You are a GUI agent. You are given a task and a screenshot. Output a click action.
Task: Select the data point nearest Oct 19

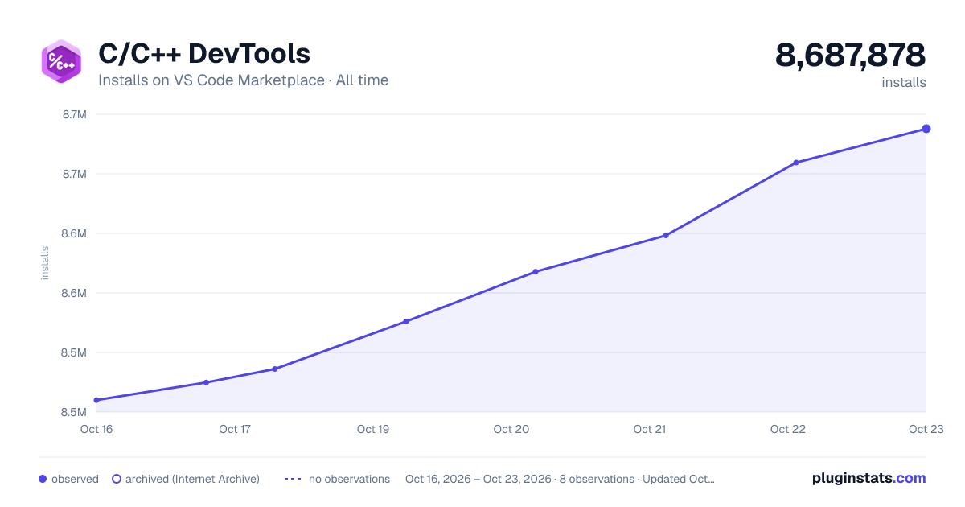[406, 322]
